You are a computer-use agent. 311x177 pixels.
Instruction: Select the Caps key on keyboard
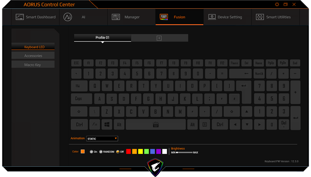tap(81, 98)
